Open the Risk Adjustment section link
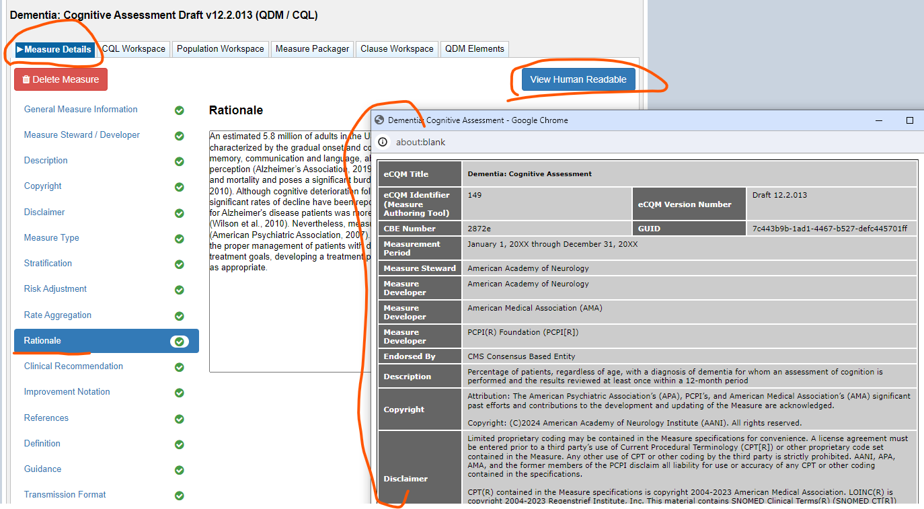The image size is (924, 509). (55, 289)
